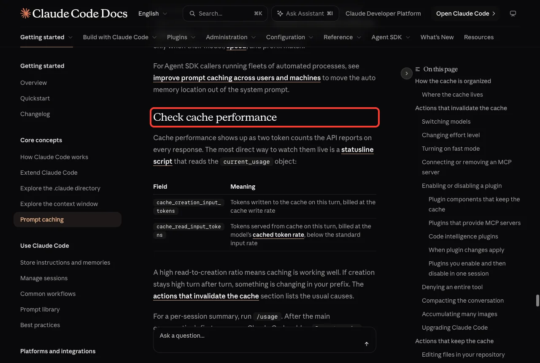Select How Claude Code works in sidebar

coord(54,157)
